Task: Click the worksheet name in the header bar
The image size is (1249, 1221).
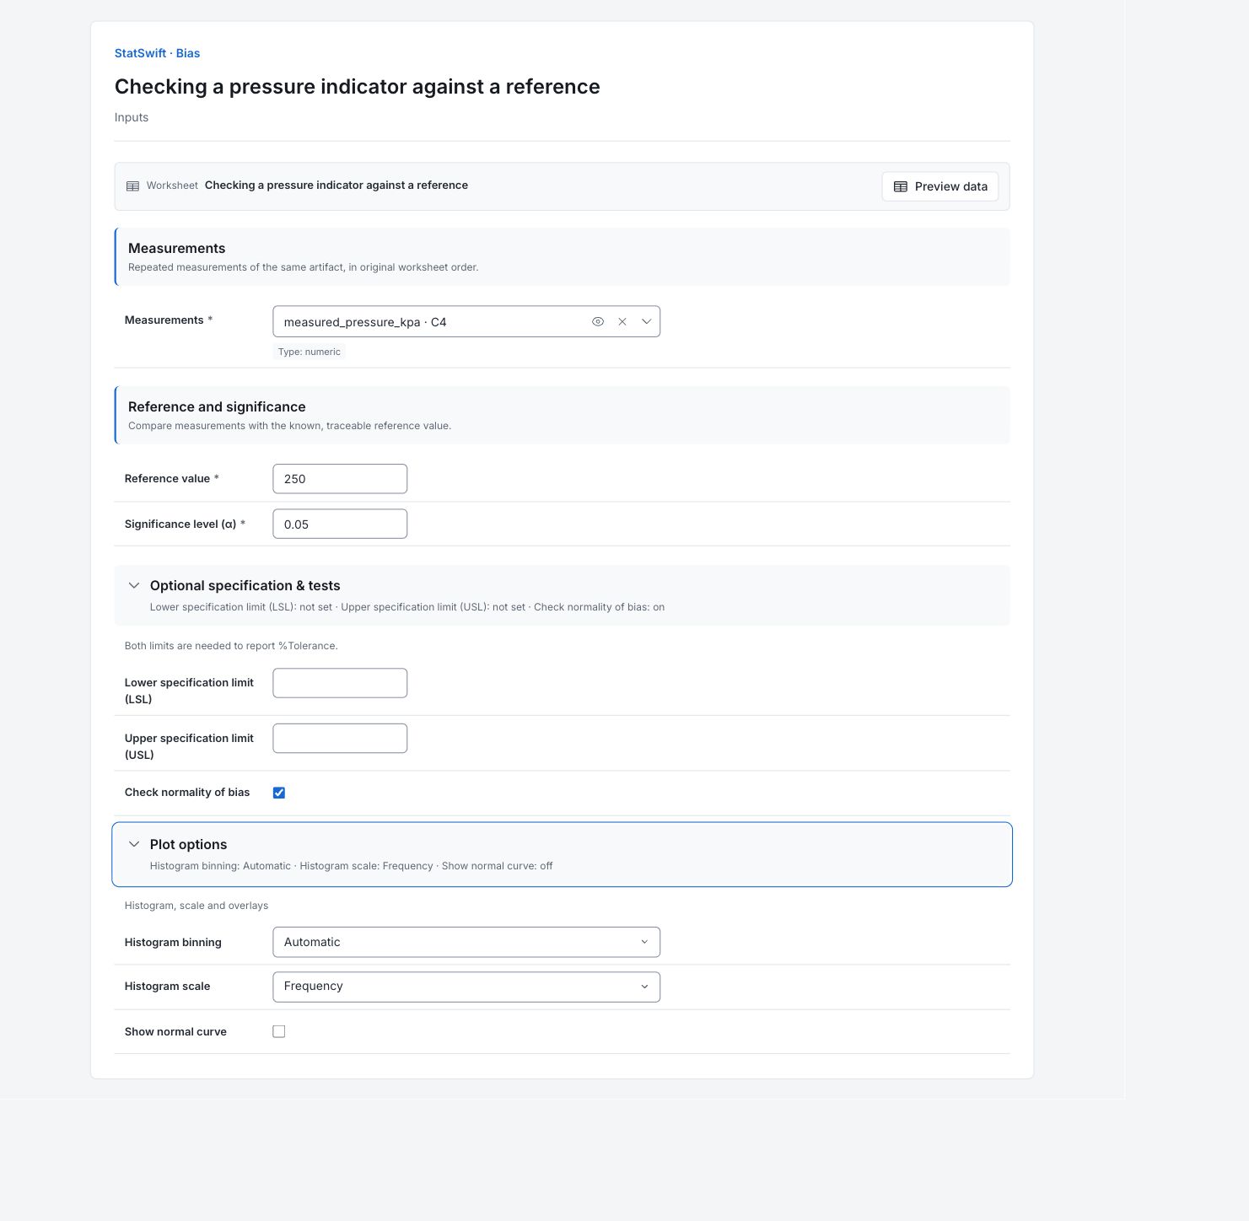Action: 336,186
